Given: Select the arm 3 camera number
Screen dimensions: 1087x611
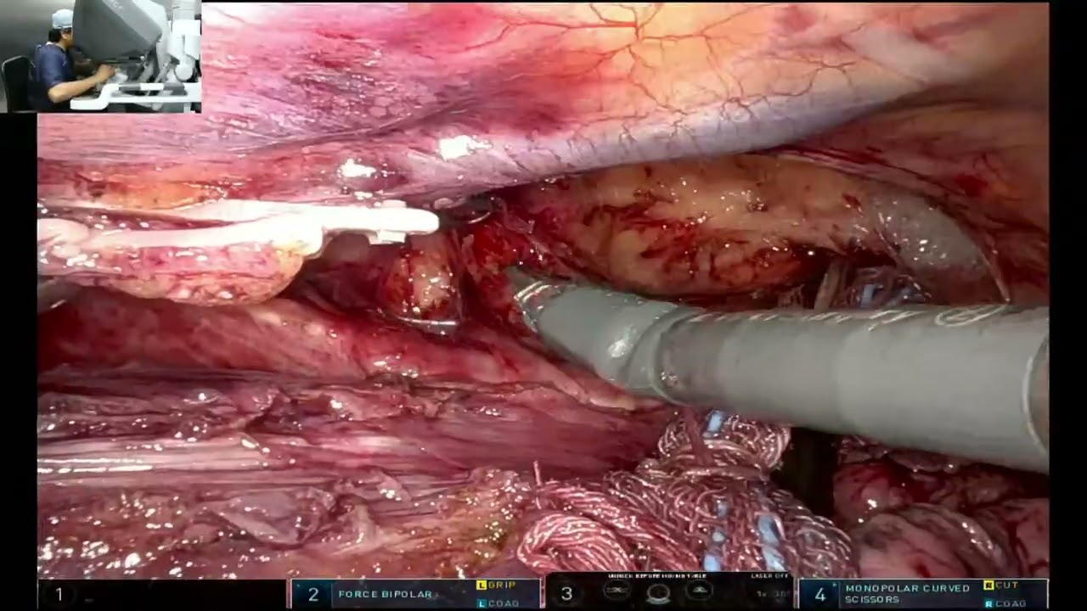Looking at the screenshot, I should click(x=566, y=594).
